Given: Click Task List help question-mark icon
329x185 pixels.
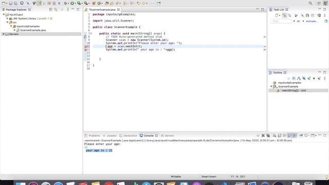Looking at the screenshot, I should point(326,21).
